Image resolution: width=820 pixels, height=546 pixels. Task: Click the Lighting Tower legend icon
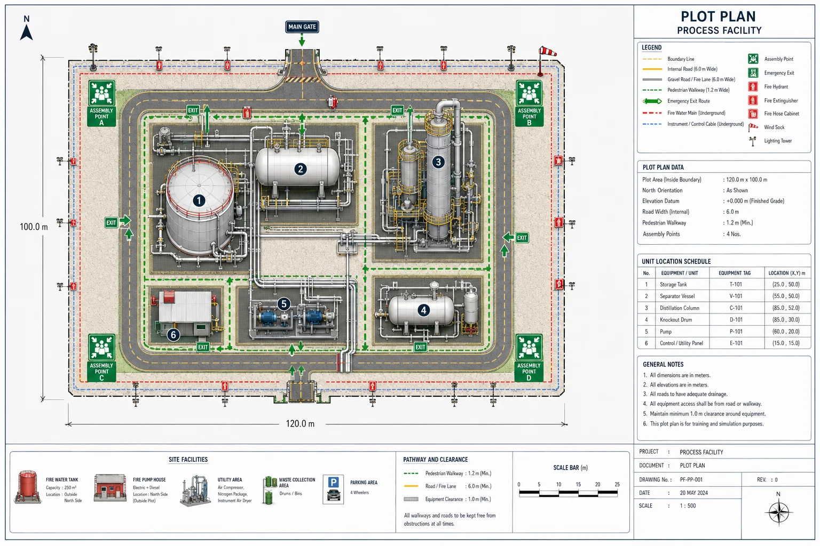tap(753, 141)
